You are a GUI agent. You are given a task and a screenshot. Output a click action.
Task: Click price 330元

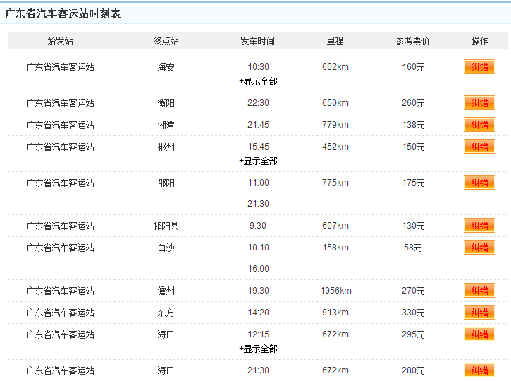(x=413, y=313)
